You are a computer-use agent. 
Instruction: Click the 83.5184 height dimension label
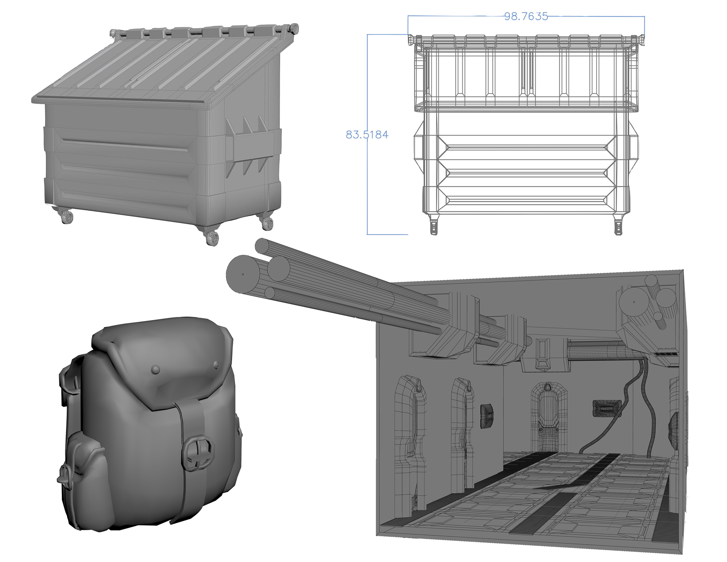pos(367,135)
